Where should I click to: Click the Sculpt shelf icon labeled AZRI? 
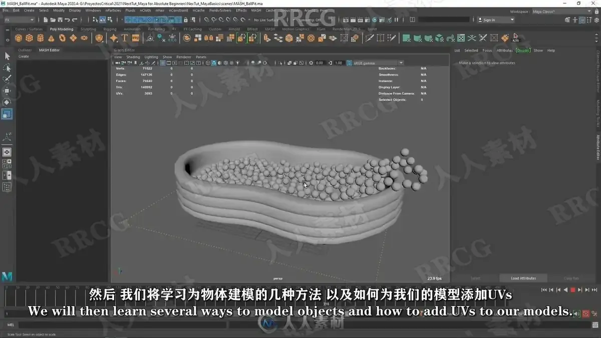pos(515,38)
